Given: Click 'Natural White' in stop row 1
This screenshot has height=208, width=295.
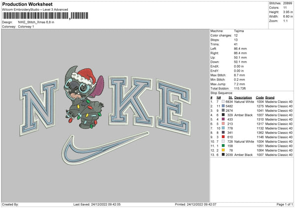Looking at the screenshot, I should pyautogui.click(x=244, y=102).
